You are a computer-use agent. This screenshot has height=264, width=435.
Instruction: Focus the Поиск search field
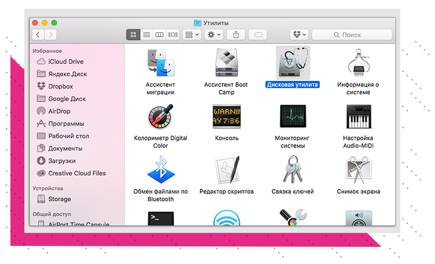(x=352, y=35)
